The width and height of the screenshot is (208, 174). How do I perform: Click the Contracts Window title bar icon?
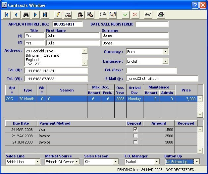(4, 5)
